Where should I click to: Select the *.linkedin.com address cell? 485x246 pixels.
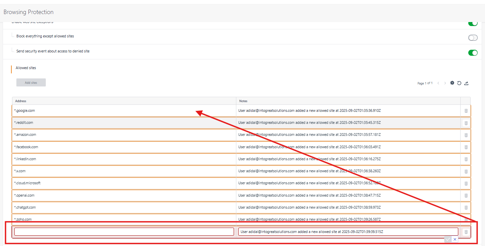pyautogui.click(x=124, y=159)
